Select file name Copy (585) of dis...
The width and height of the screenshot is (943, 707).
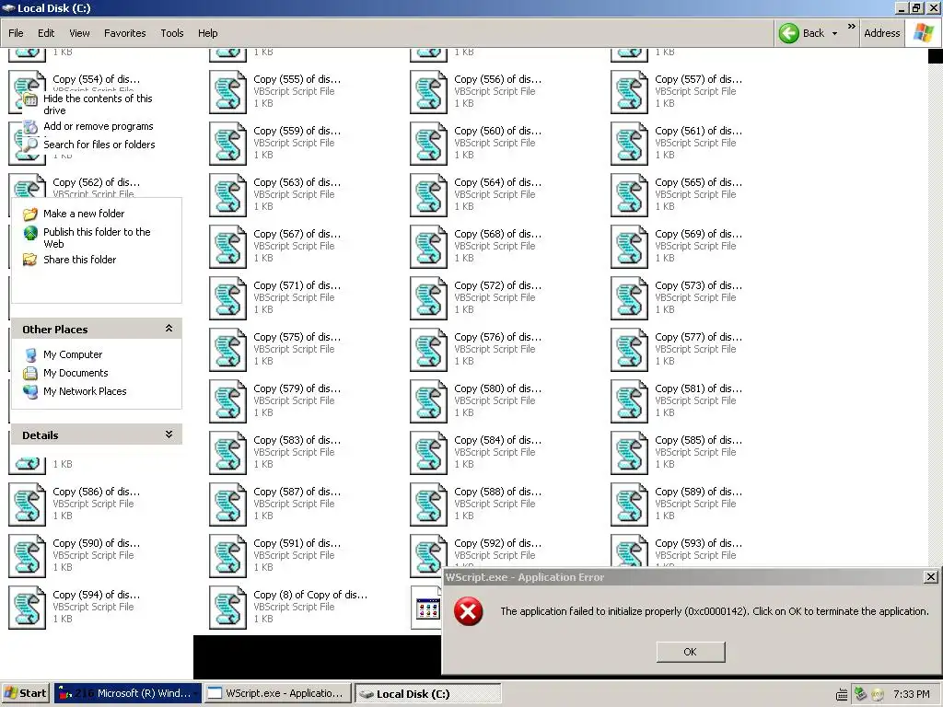pos(698,440)
